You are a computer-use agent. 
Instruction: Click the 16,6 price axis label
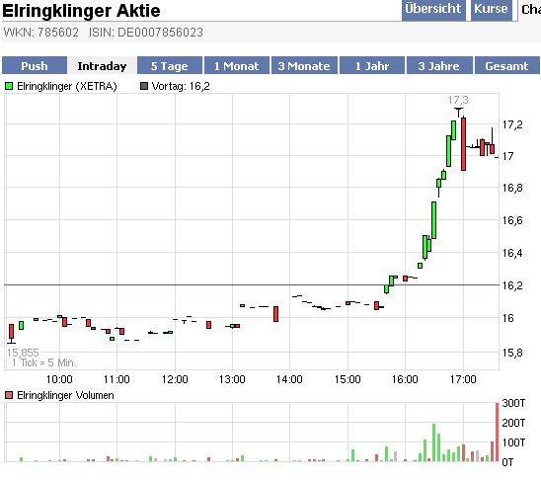(512, 220)
